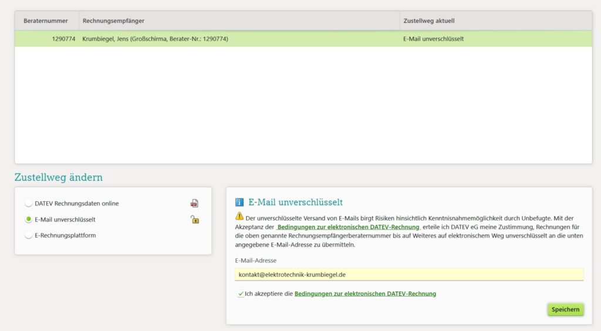Open Bedingungen link next to acceptance checkbox
This screenshot has width=601, height=331.
tap(365, 293)
